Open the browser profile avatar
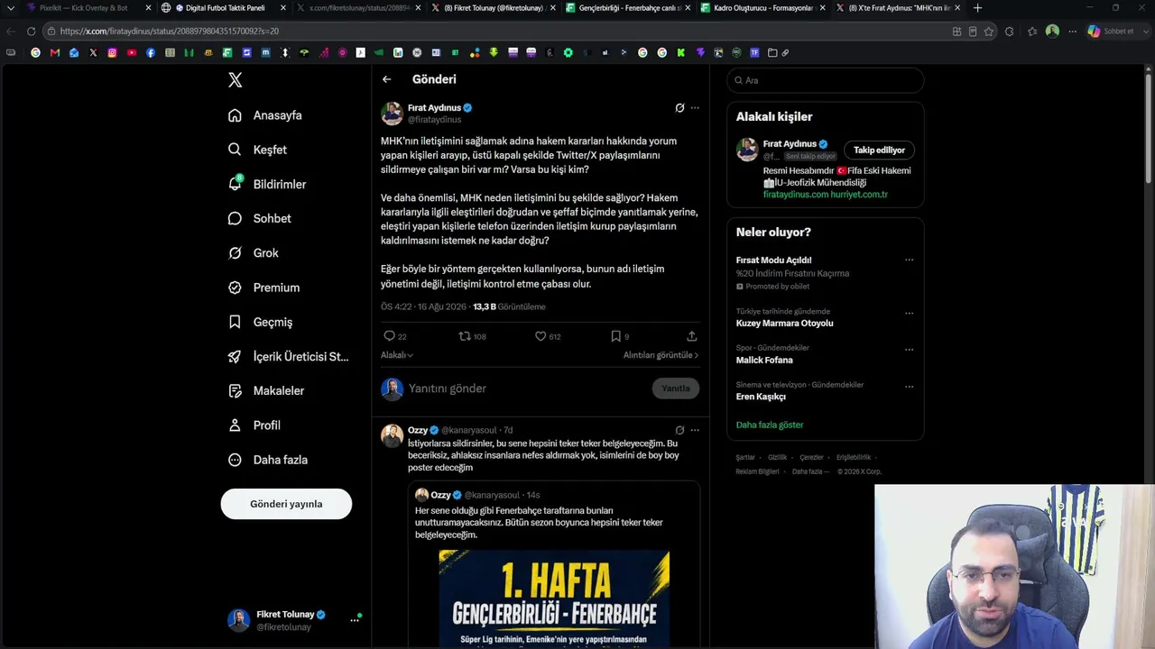The image size is (1155, 649). pyautogui.click(x=1052, y=31)
